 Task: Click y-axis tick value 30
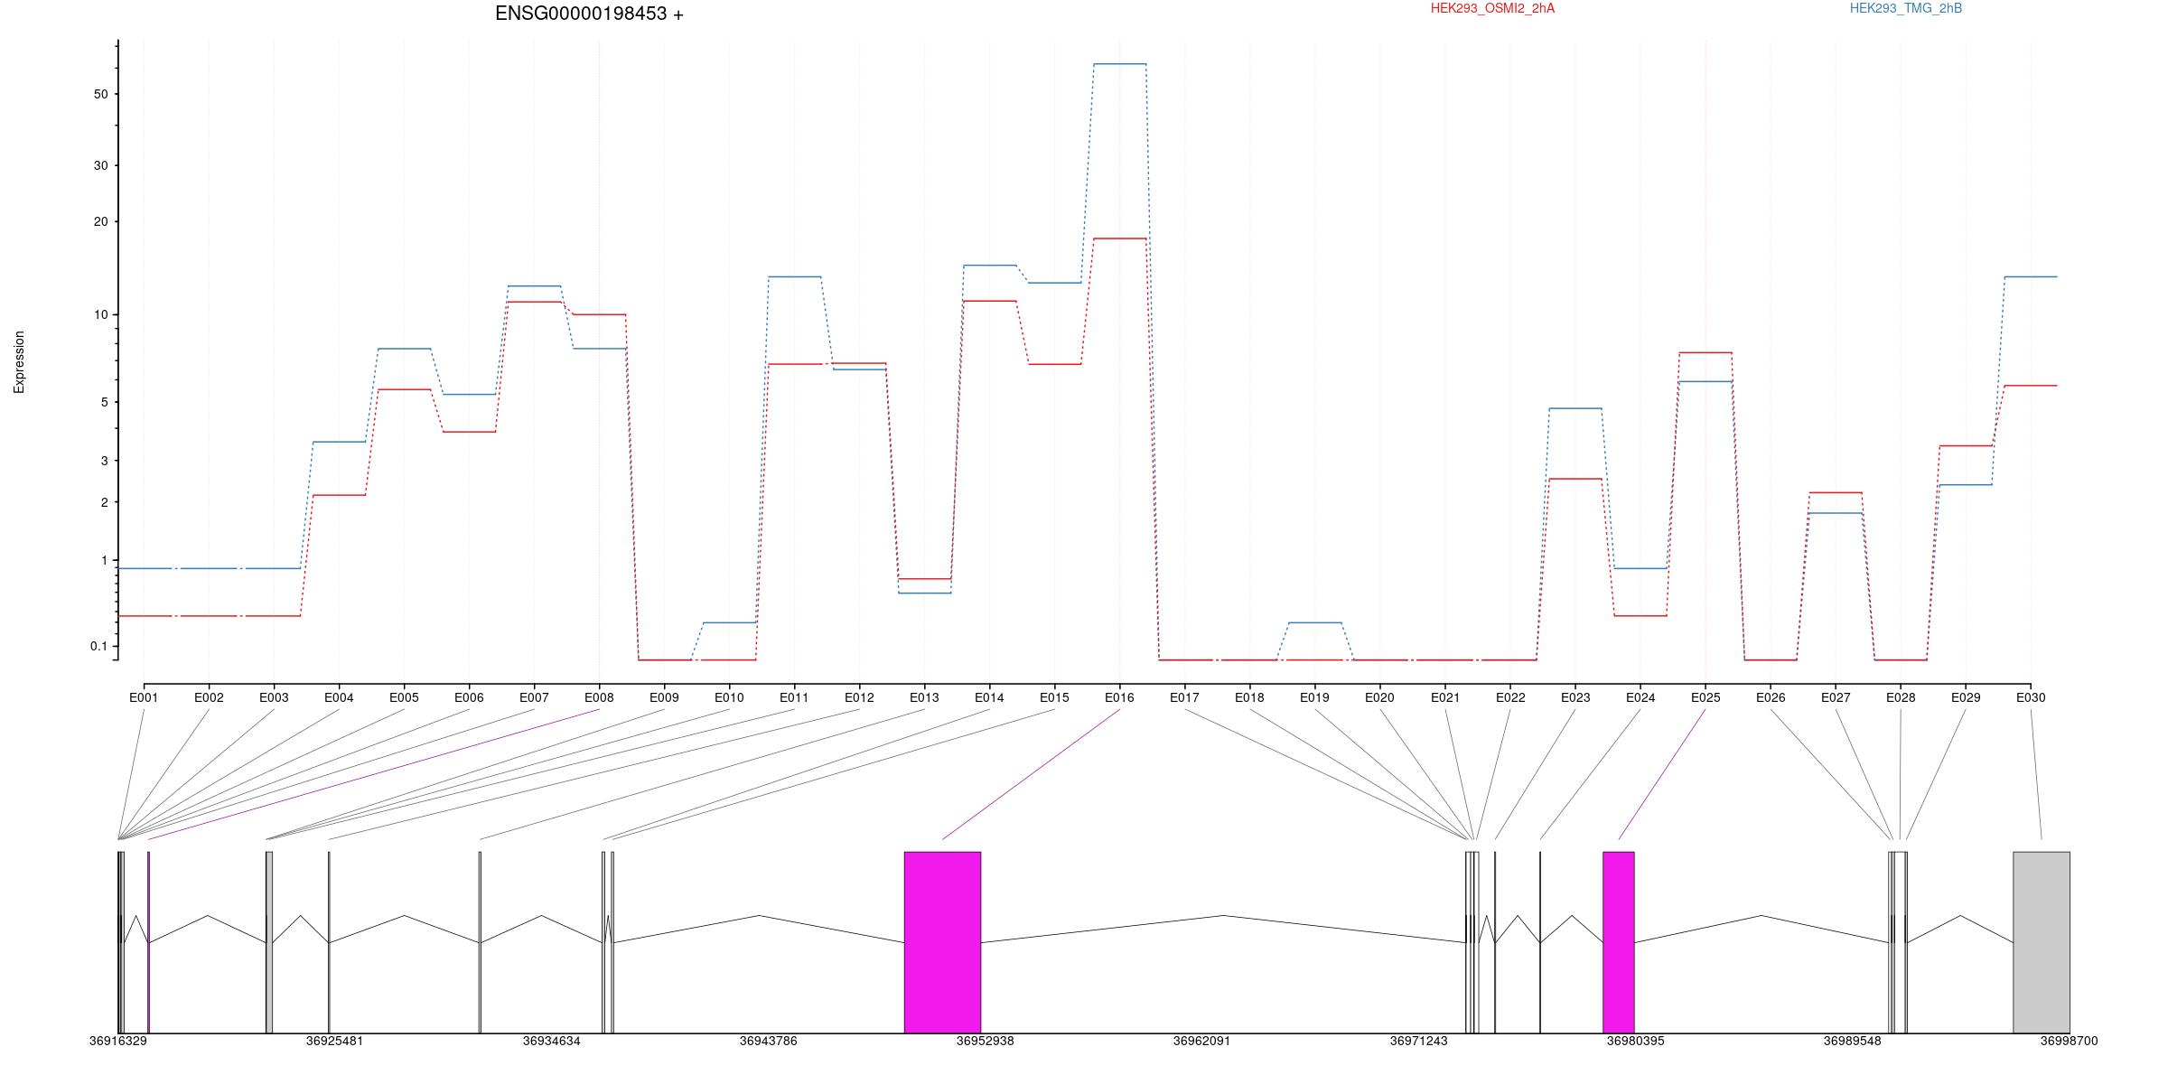point(100,165)
